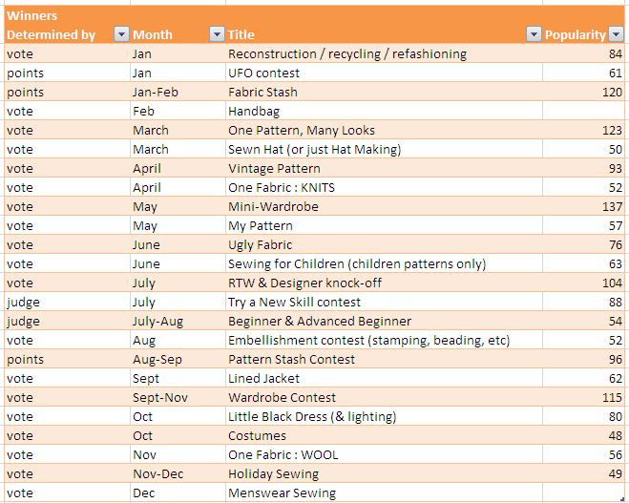
Task: Select the Sept-Nov month cell
Action: tap(178, 397)
